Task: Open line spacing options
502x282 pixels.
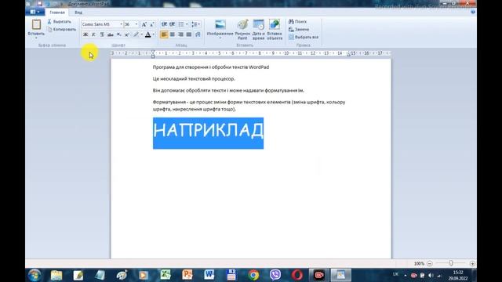Action: [195, 24]
